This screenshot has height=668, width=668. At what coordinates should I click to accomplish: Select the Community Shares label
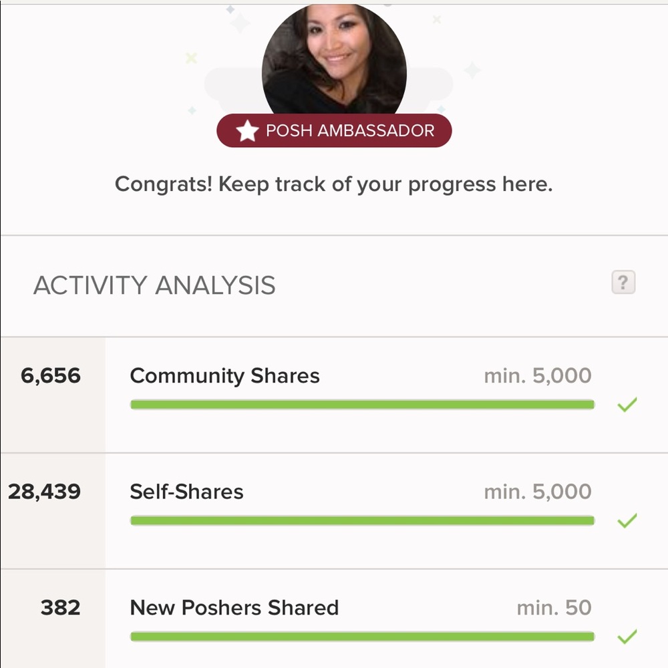(224, 376)
